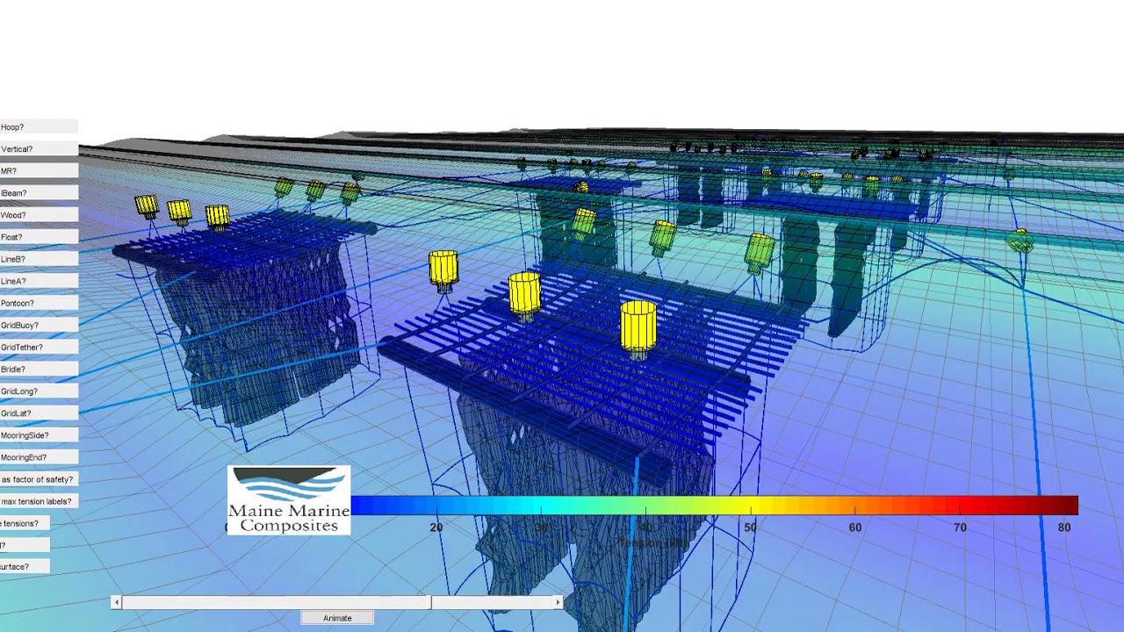Click the time slider's right arrow
The image size is (1124, 632).
tap(558, 602)
